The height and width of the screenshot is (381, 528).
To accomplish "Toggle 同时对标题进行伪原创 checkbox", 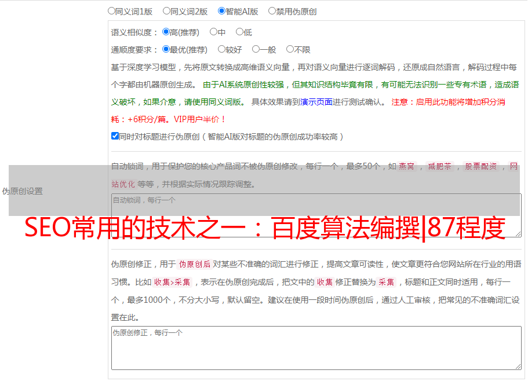I will click(115, 136).
